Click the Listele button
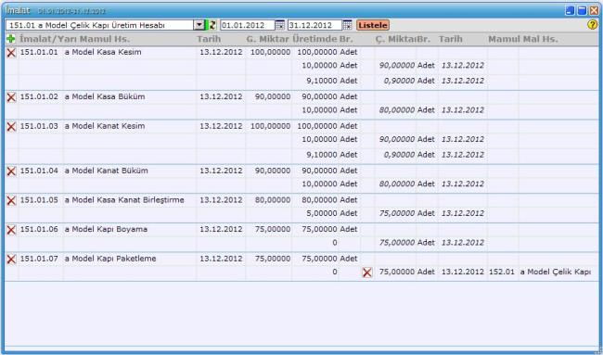The width and height of the screenshot is (603, 355). tap(373, 25)
